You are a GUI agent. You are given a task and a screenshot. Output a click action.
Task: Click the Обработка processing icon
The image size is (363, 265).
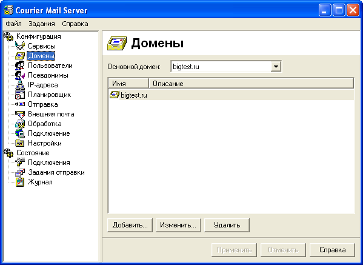pyautogui.click(x=20, y=124)
